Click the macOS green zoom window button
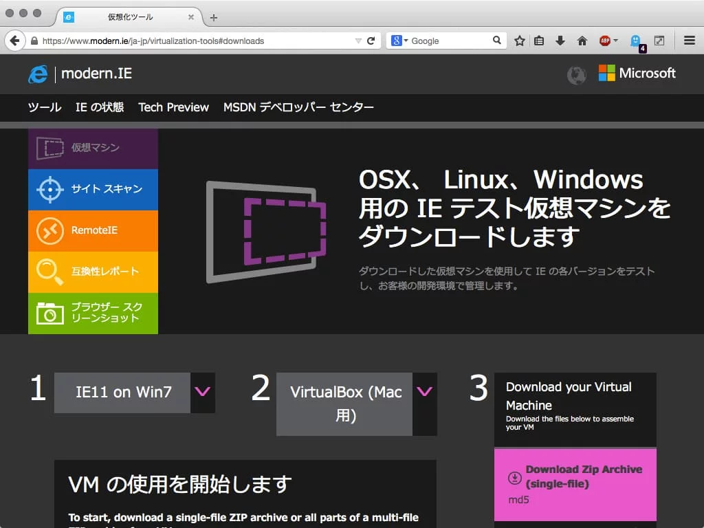 click(x=37, y=13)
